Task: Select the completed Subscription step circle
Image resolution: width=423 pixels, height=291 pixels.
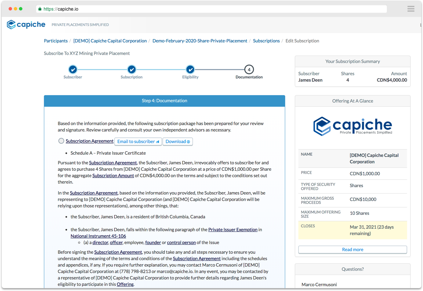Action: [x=132, y=69]
